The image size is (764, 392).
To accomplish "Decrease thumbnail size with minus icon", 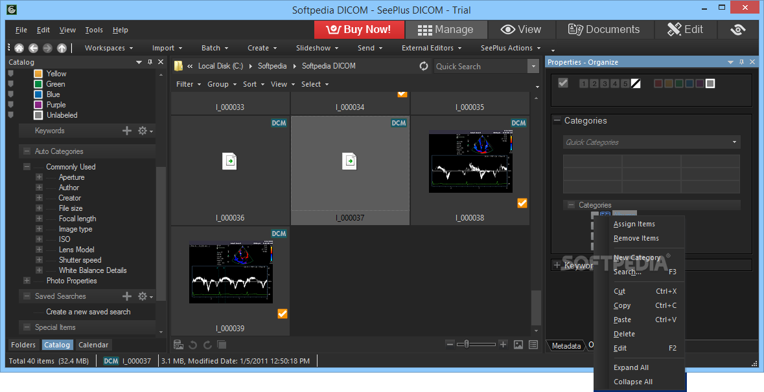I will pos(450,344).
